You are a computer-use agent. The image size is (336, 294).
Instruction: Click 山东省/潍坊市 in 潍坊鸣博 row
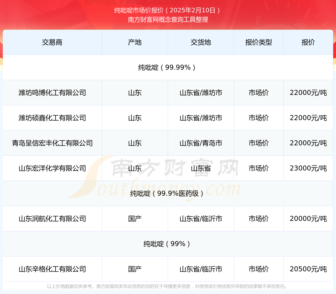point(201,93)
